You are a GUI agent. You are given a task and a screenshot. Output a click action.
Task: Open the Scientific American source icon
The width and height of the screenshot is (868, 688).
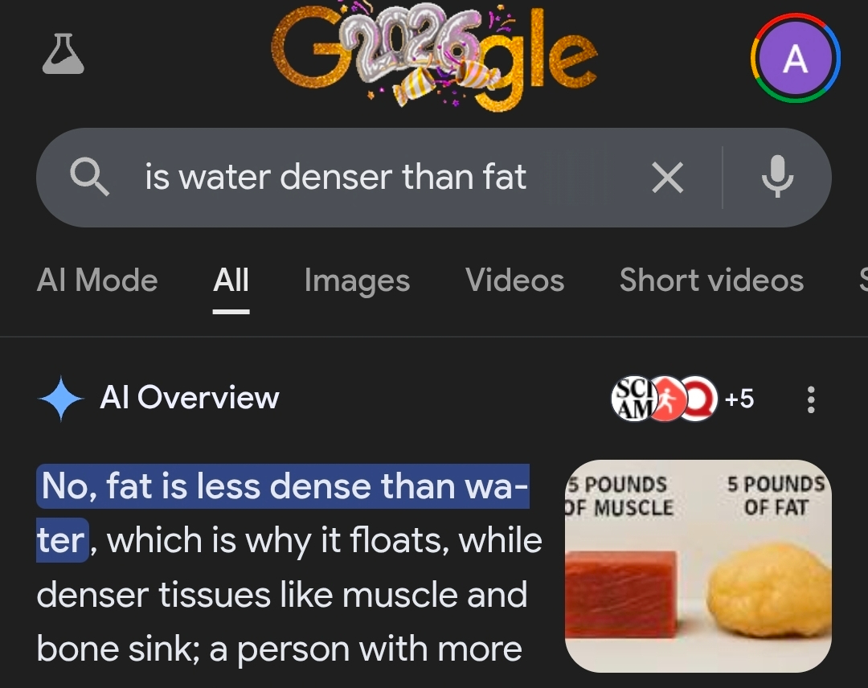633,399
